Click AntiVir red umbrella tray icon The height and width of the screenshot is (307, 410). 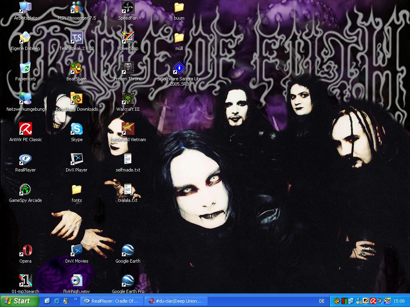pyautogui.click(x=373, y=301)
